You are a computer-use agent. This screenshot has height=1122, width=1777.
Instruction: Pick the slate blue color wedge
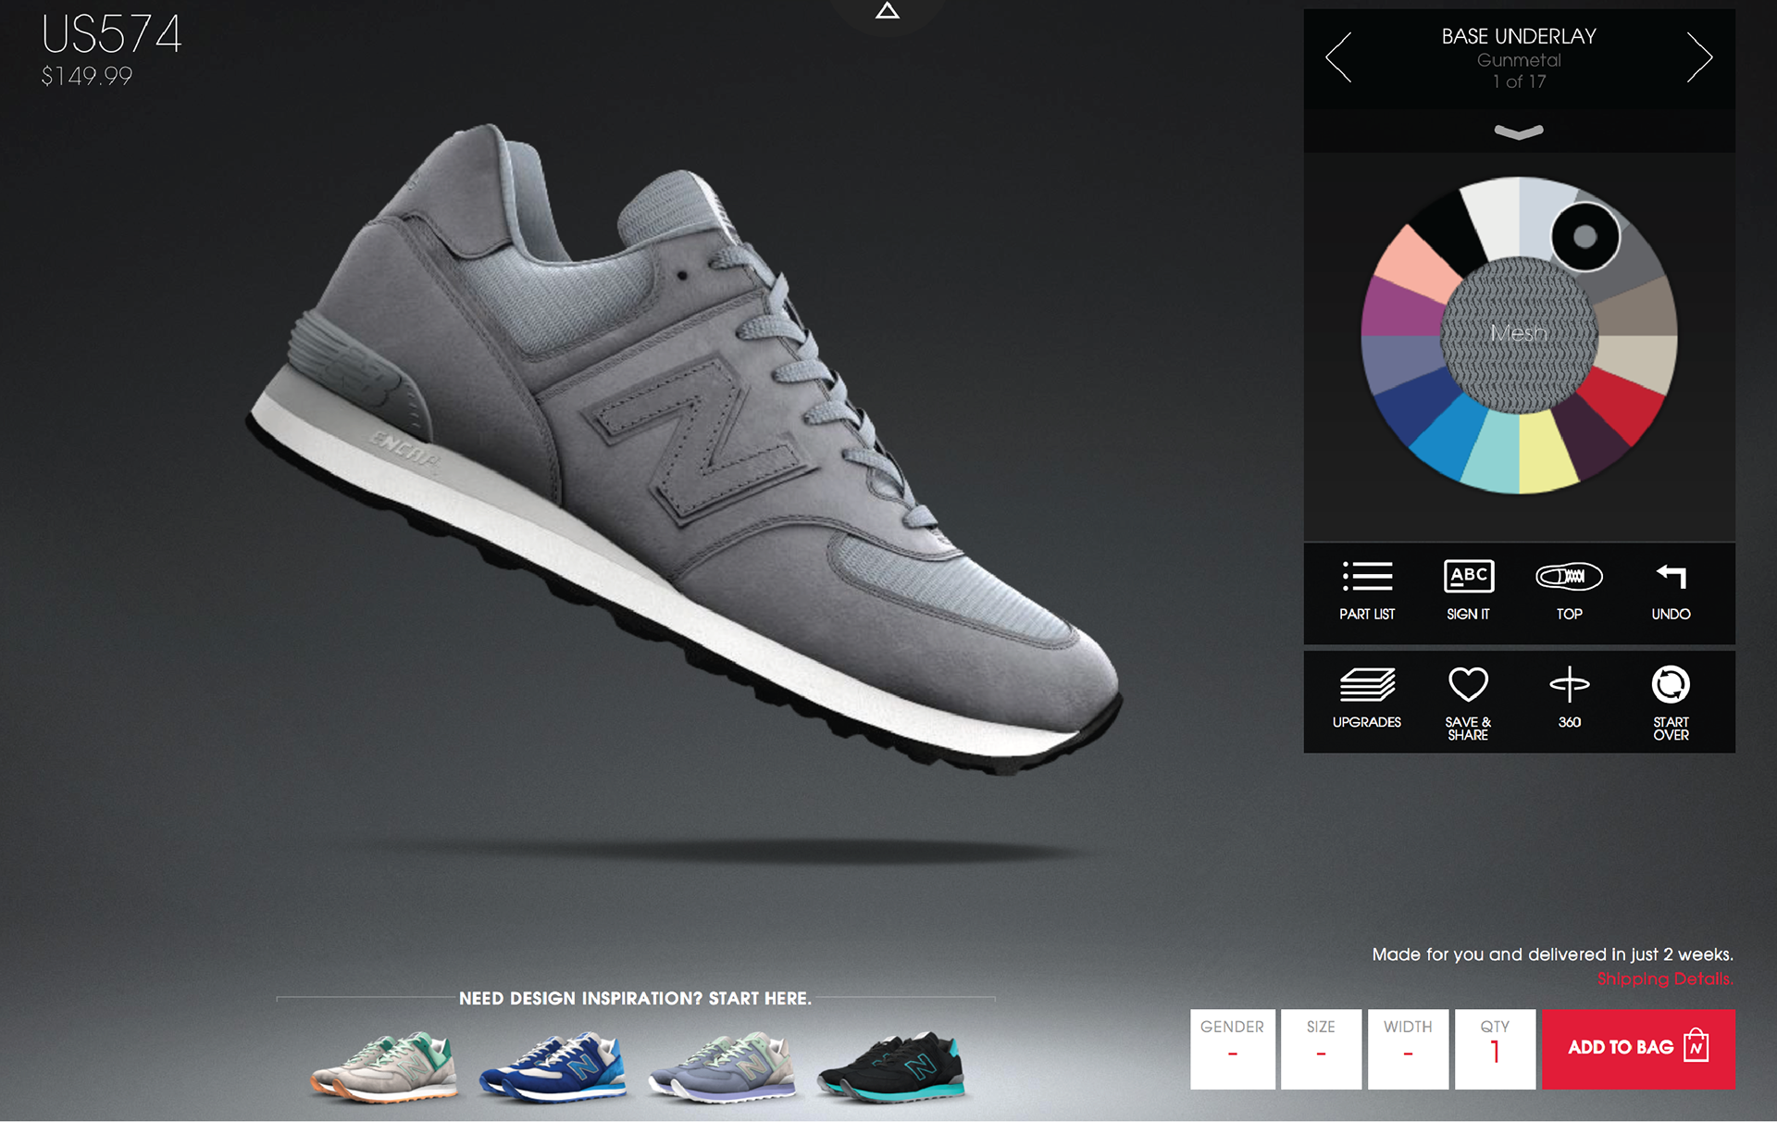(1402, 363)
